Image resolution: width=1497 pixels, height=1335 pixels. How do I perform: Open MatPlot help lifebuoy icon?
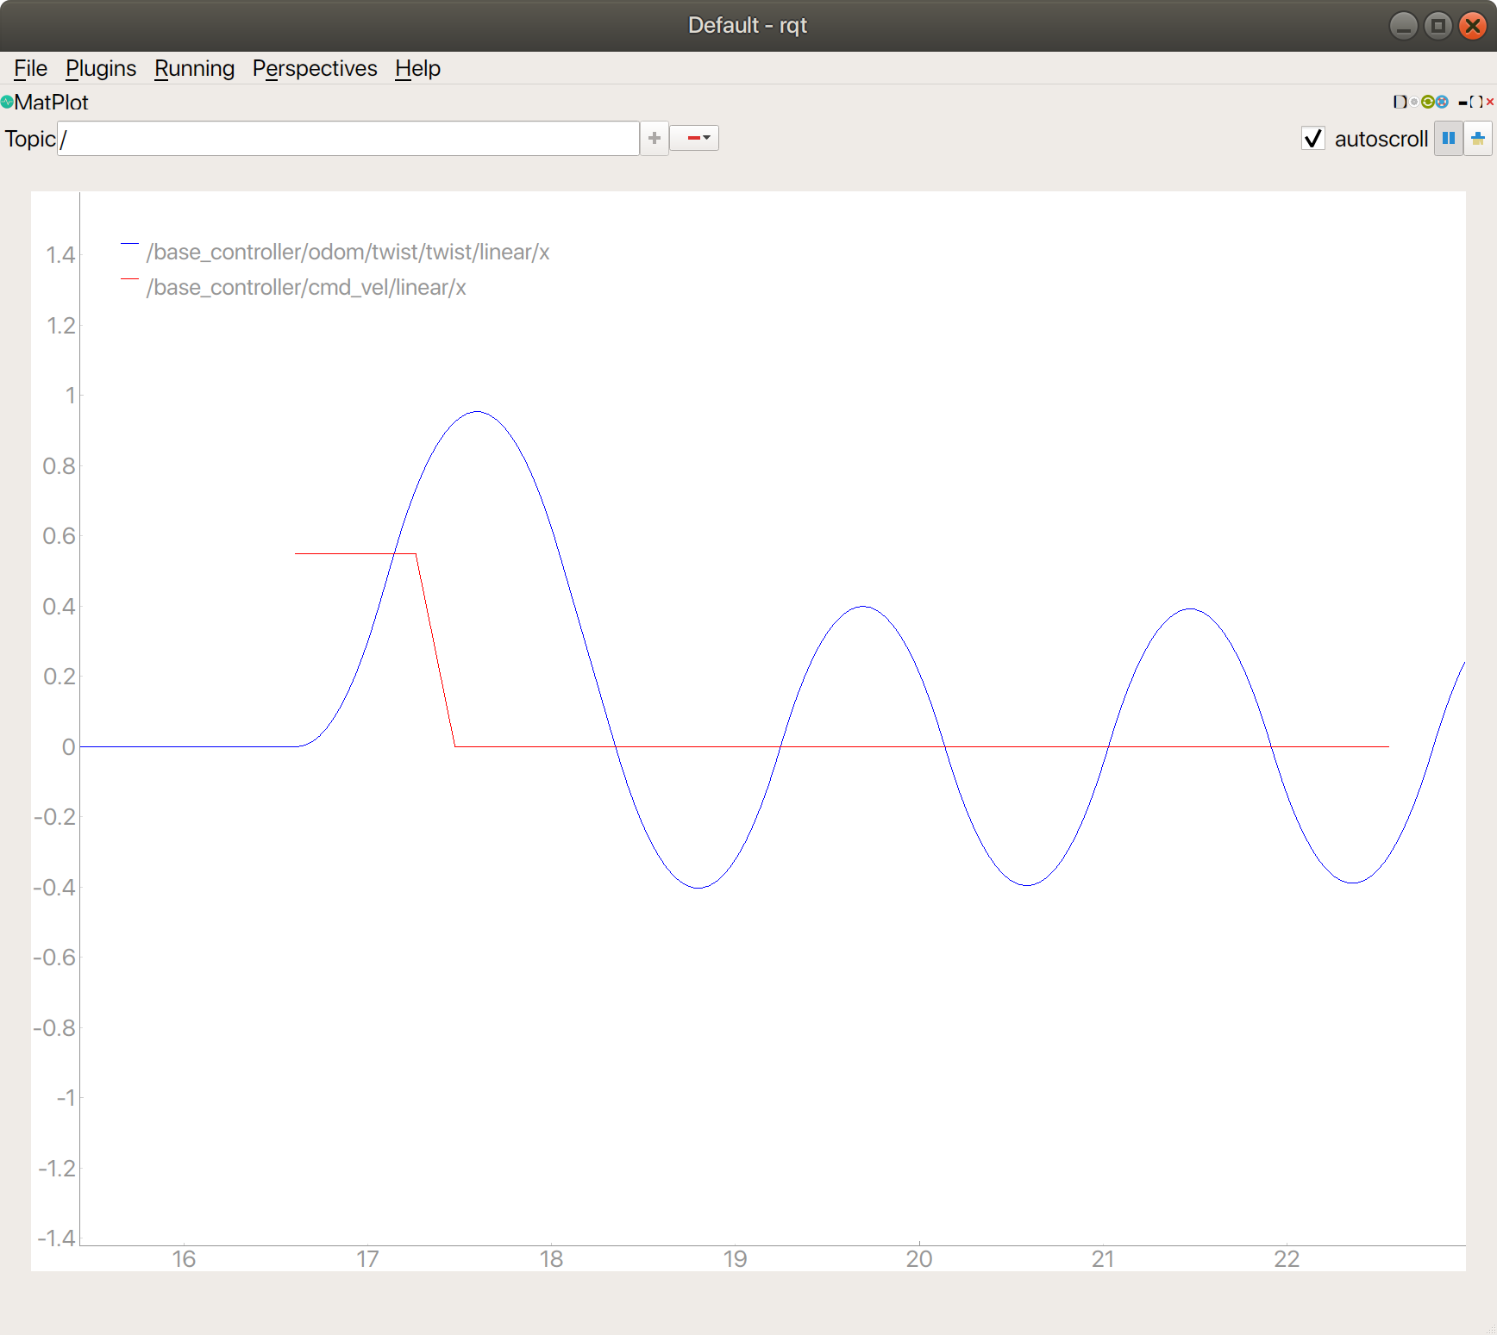pyautogui.click(x=1442, y=102)
